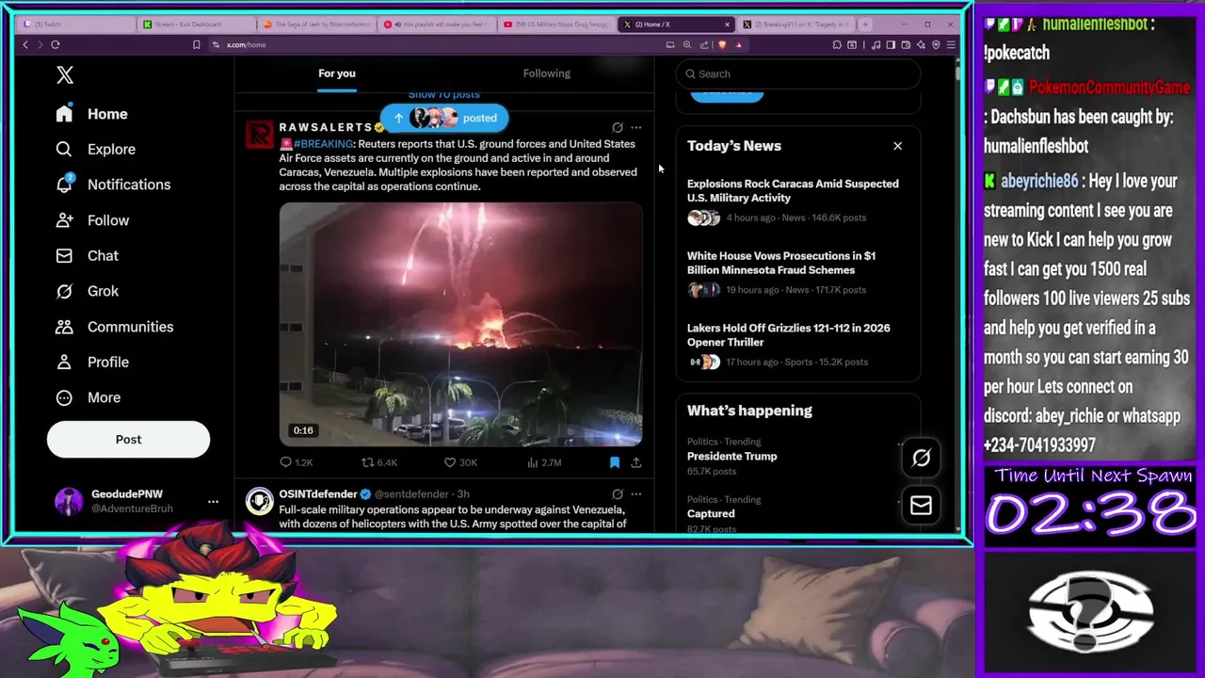Screen dimensions: 1205x678
Task: Open OSINTdefender profile name
Action: [x=317, y=494]
